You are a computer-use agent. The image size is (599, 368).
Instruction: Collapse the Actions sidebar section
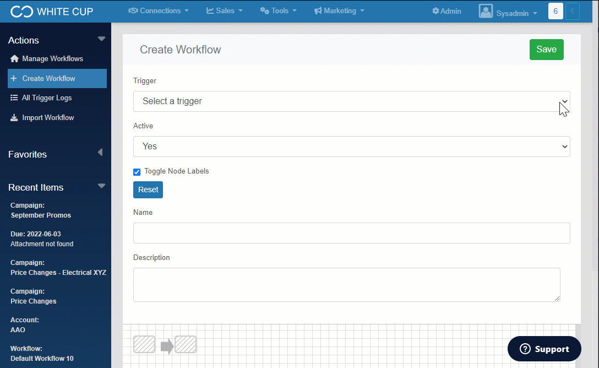point(101,39)
